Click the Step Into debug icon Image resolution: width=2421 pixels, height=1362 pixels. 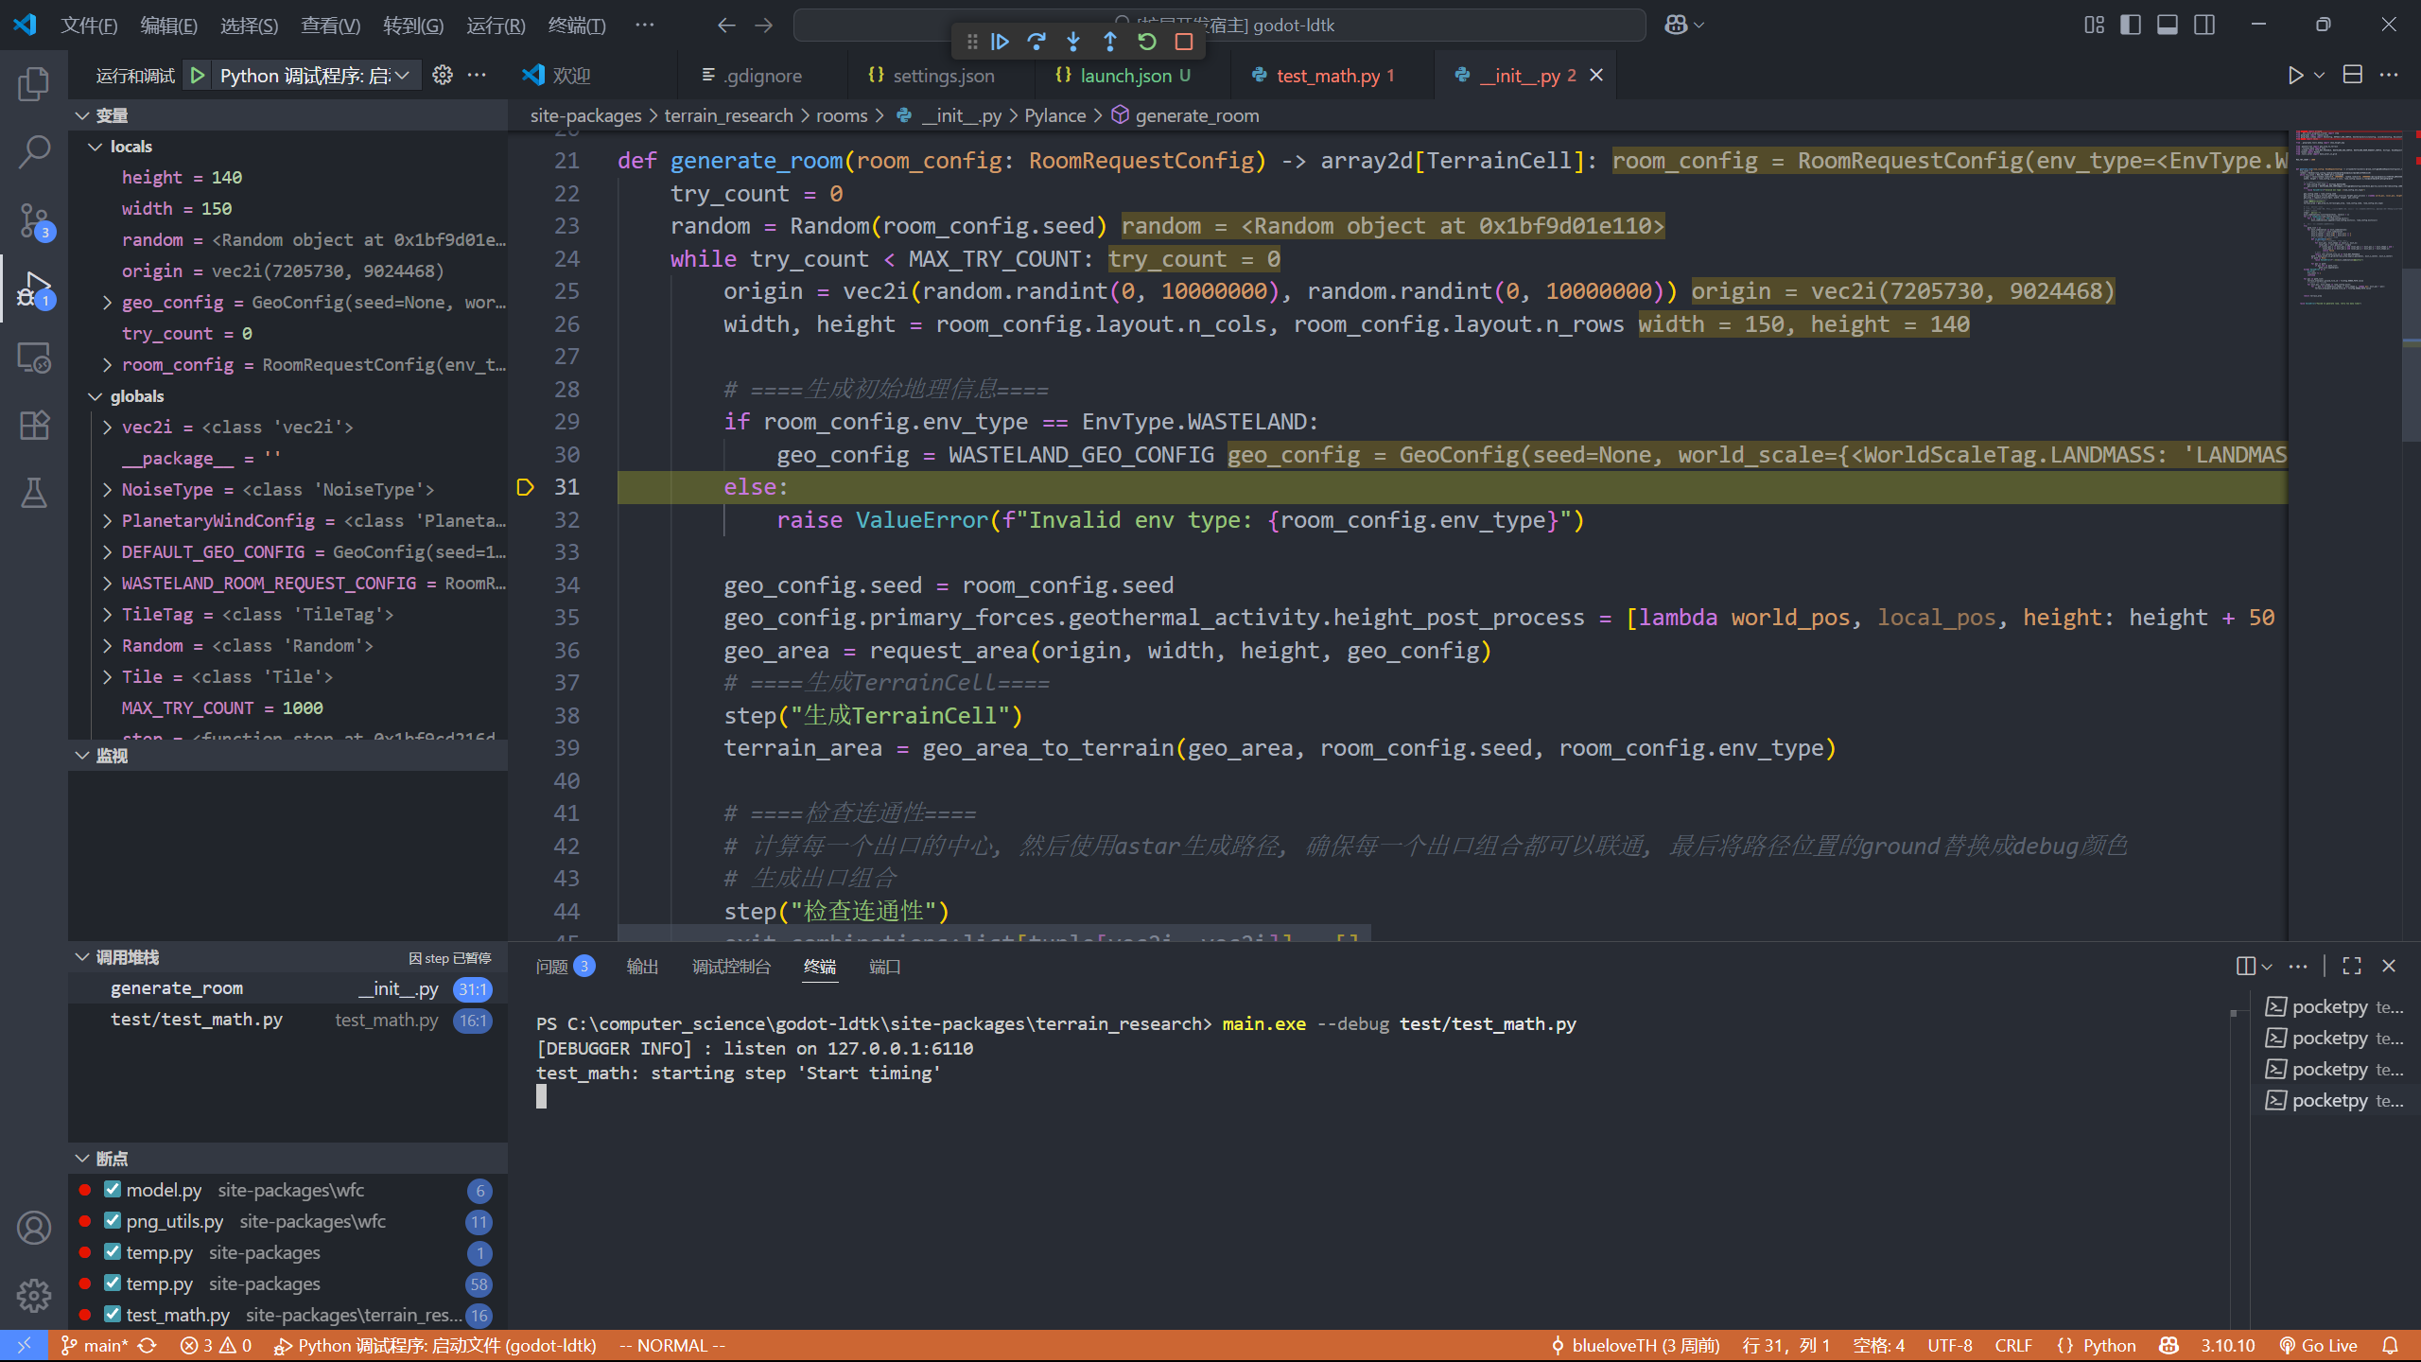pos(1073,42)
